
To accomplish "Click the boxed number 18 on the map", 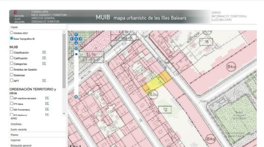I will click(206, 42).
